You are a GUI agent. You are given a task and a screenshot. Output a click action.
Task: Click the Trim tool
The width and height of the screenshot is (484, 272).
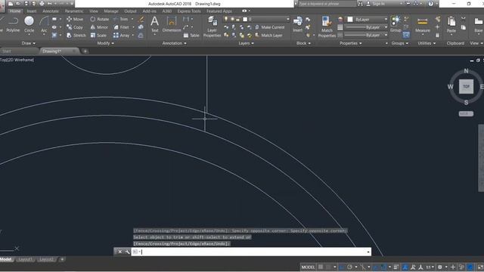pos(121,19)
